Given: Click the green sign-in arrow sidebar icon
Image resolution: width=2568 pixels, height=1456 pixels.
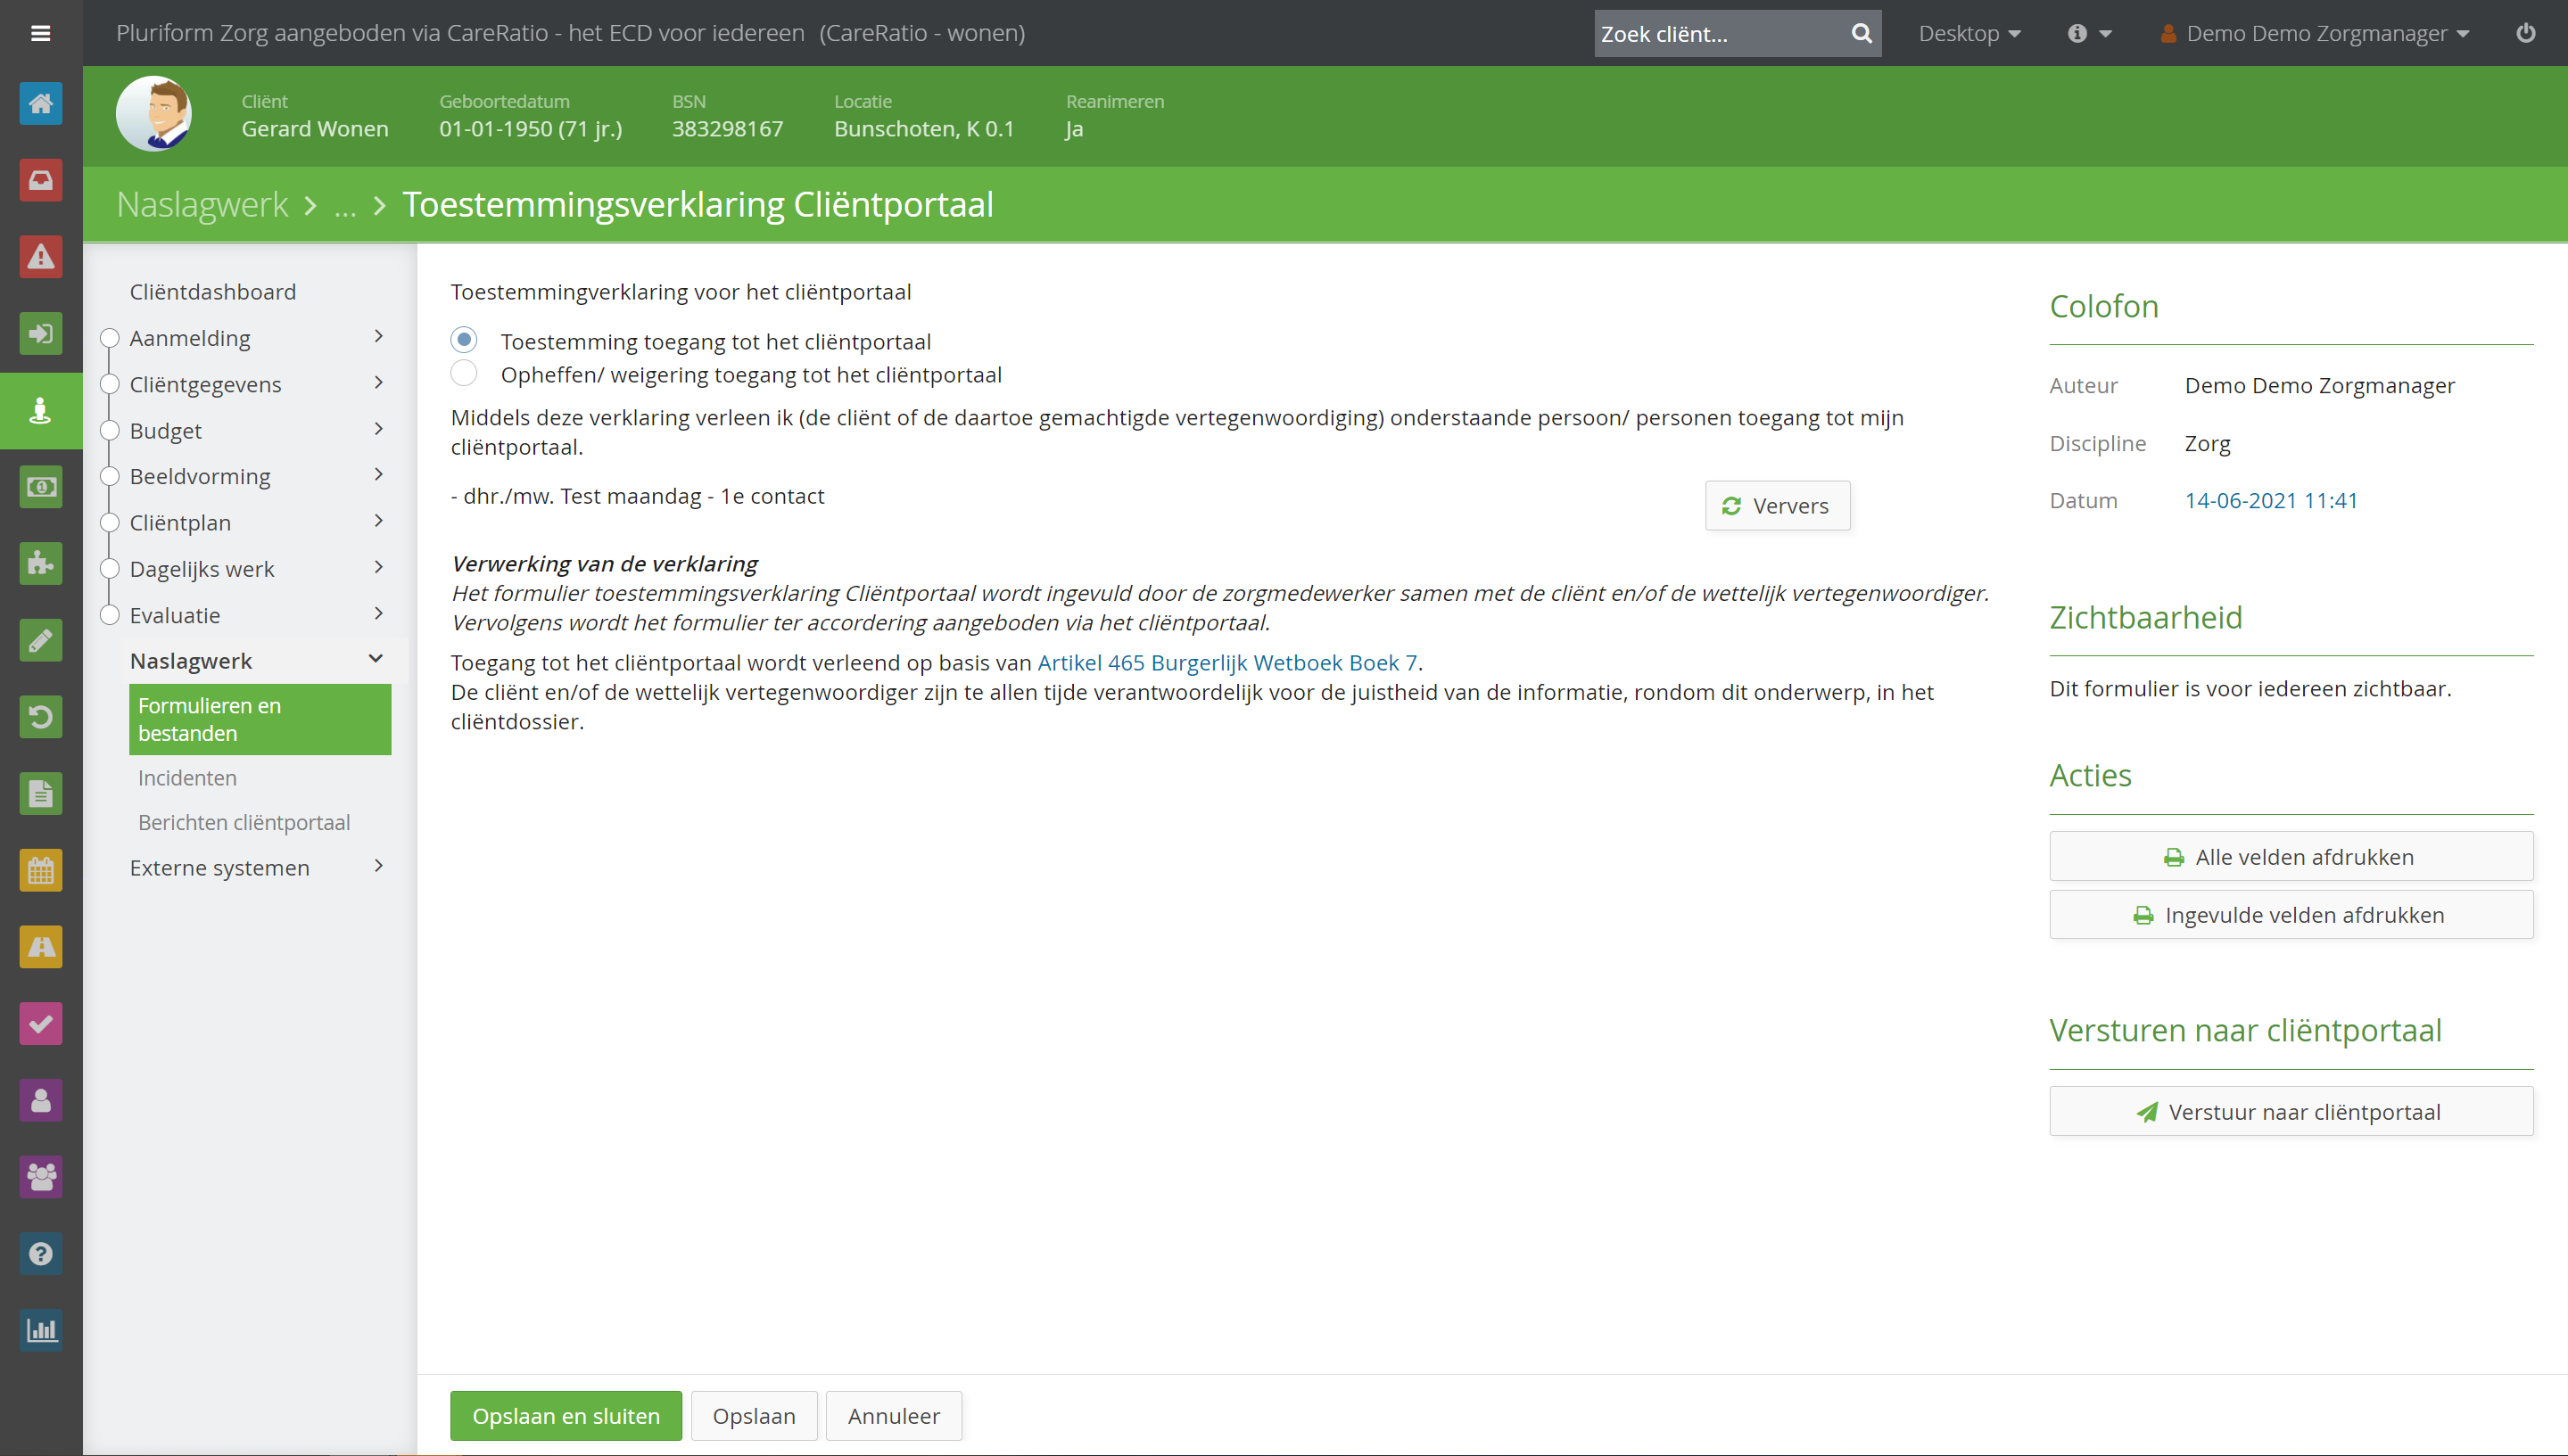Looking at the screenshot, I should click(41, 334).
